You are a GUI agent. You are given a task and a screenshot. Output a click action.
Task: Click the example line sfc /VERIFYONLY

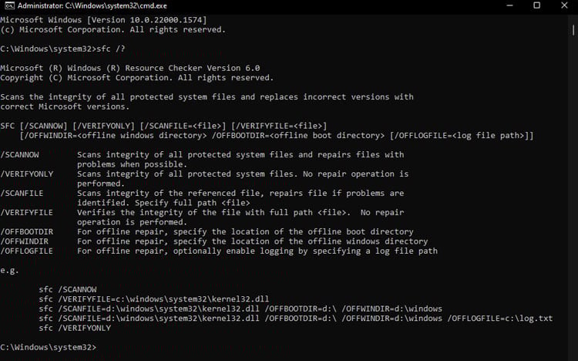coord(75,328)
